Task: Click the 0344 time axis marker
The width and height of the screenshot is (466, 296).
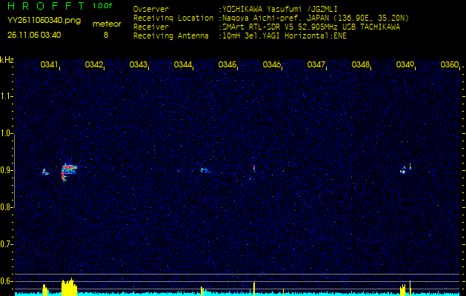Action: (183, 64)
